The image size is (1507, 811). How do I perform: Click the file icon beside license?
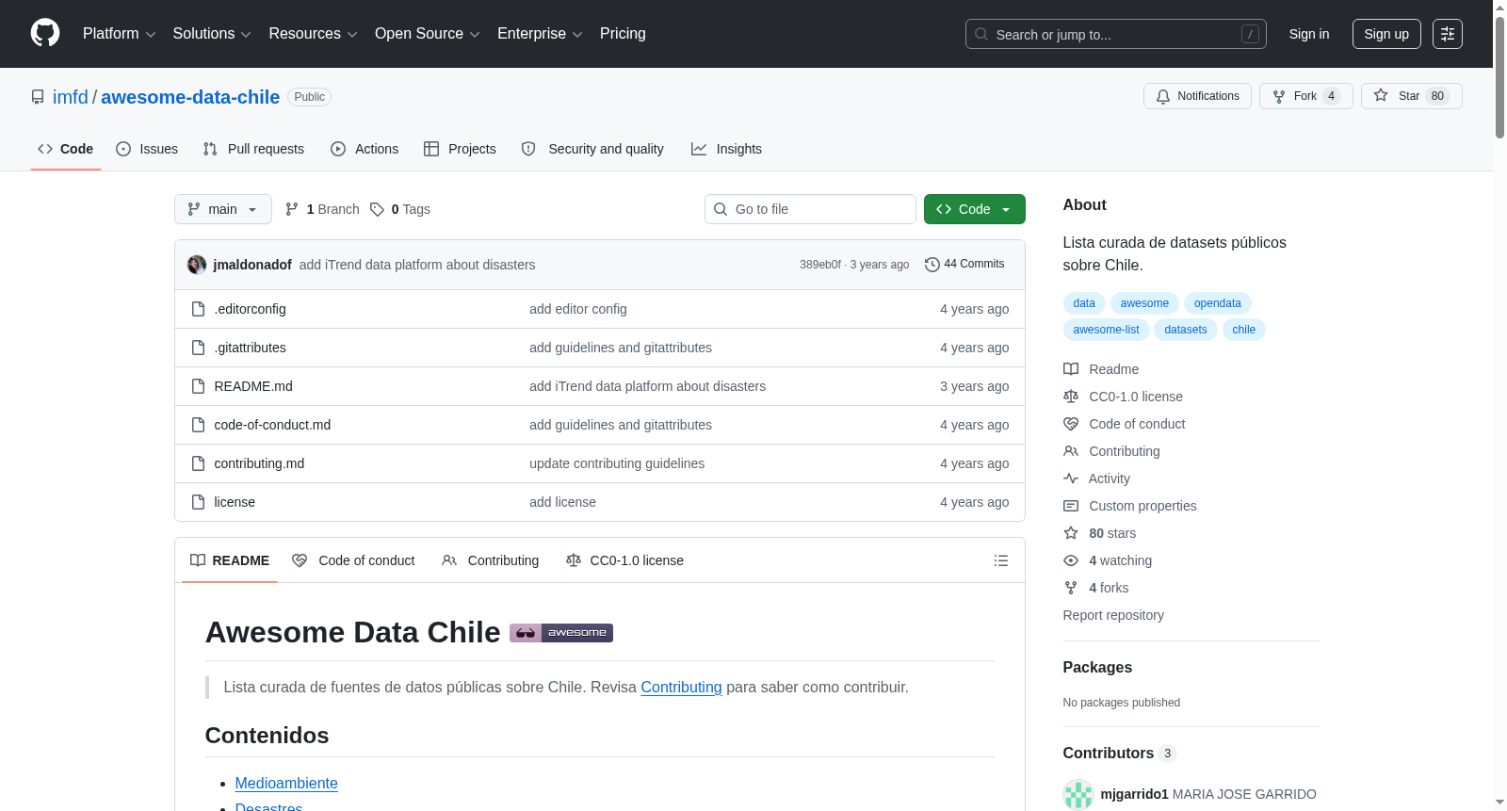click(198, 502)
